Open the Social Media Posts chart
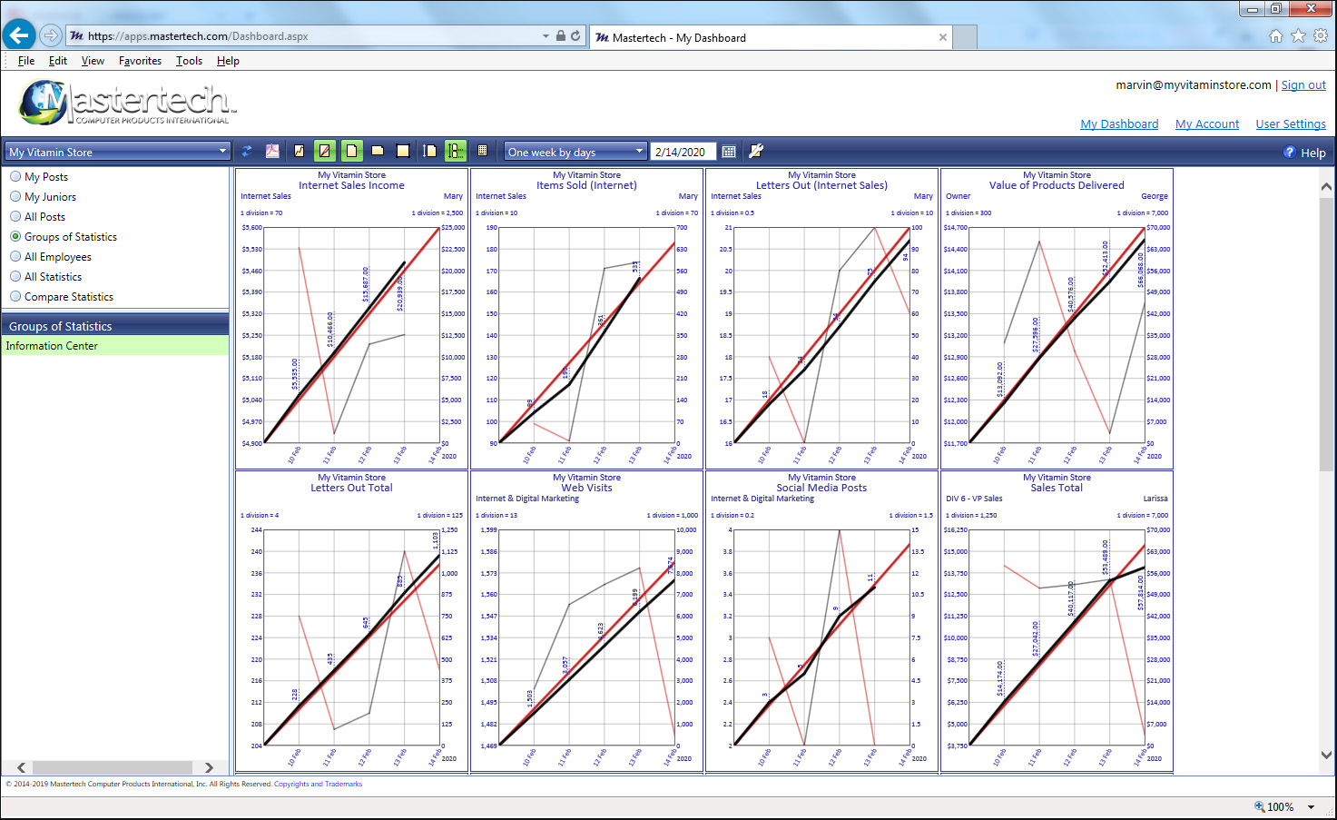This screenshot has width=1337, height=820. coord(821,620)
